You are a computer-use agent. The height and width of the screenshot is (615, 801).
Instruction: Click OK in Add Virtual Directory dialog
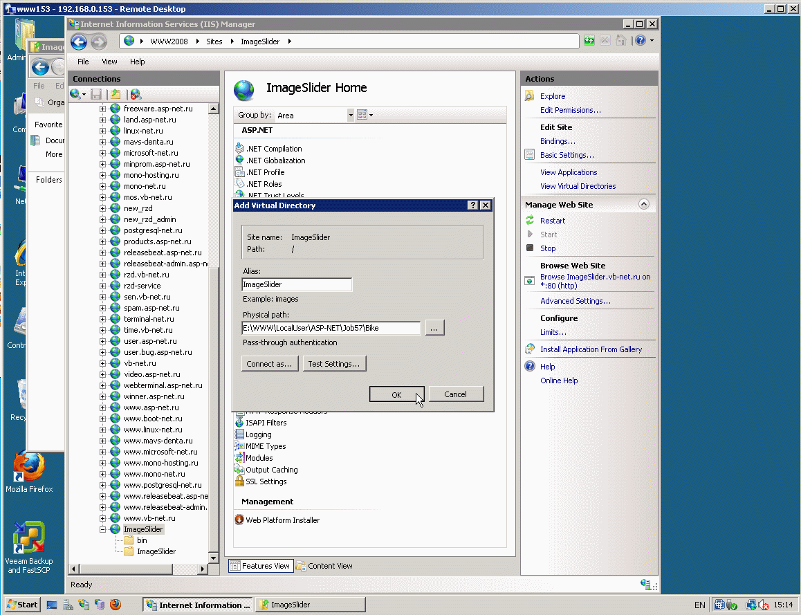click(396, 394)
